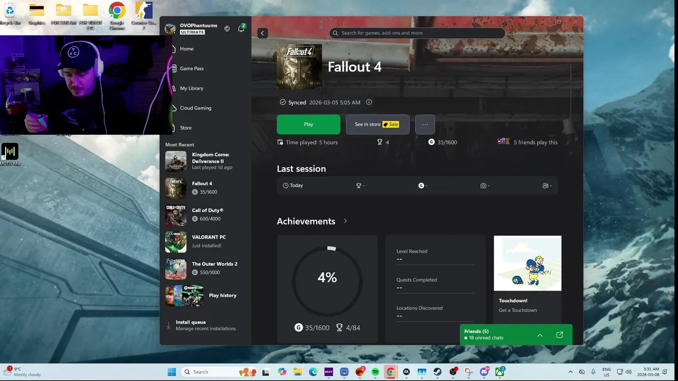This screenshot has height=381, width=678.
Task: Open Steam from the taskbar
Action: (x=438, y=372)
